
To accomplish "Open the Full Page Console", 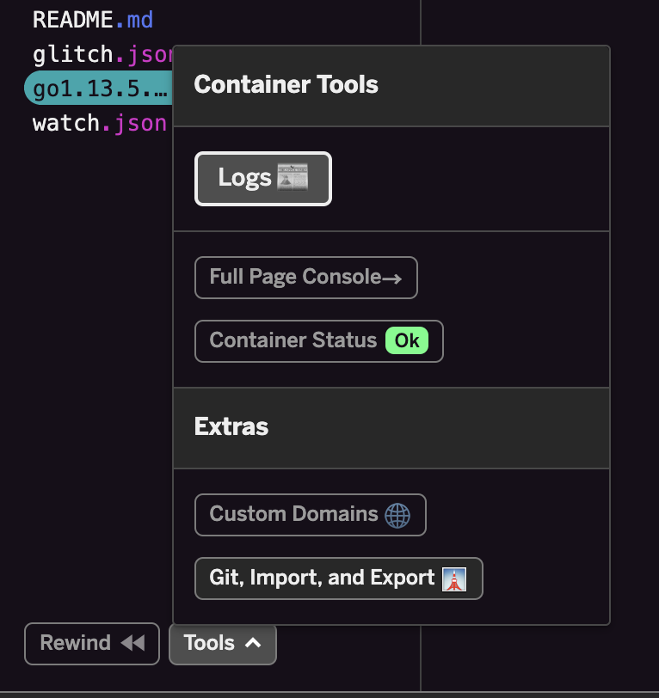I will (306, 278).
